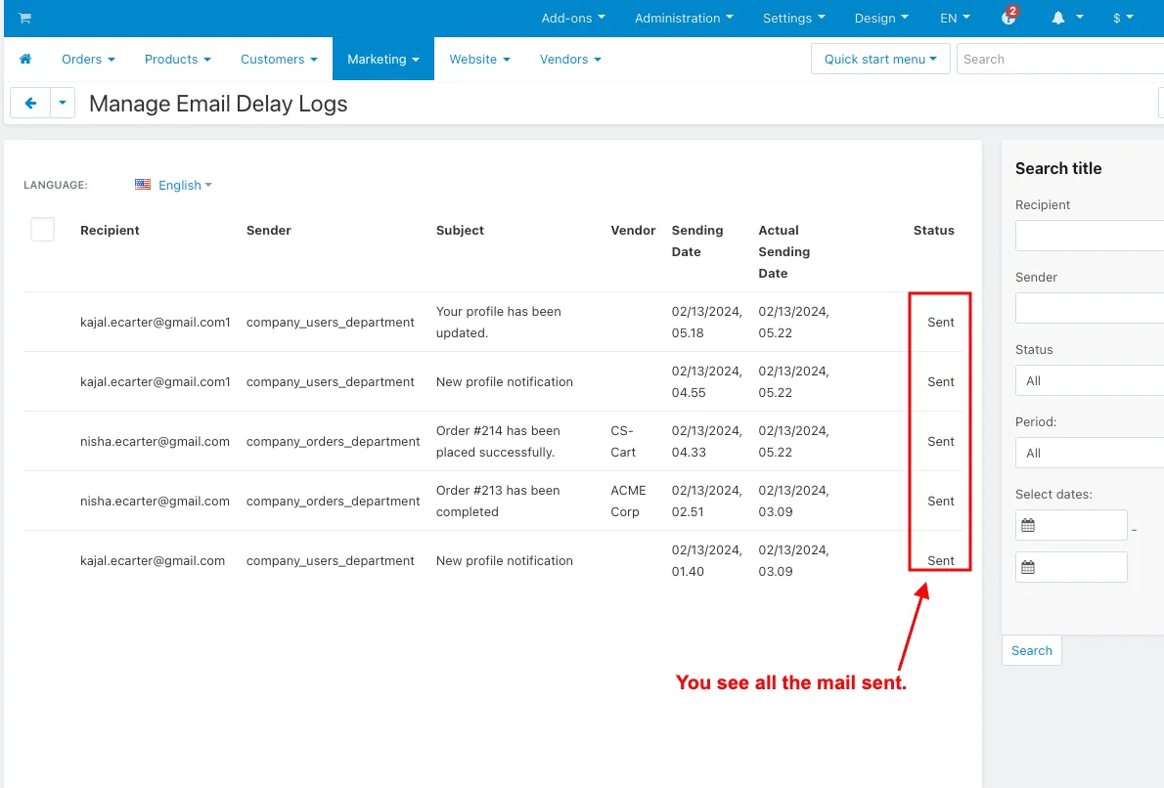Open the Customers menu
Image resolution: width=1164 pixels, height=788 pixels.
click(x=279, y=59)
